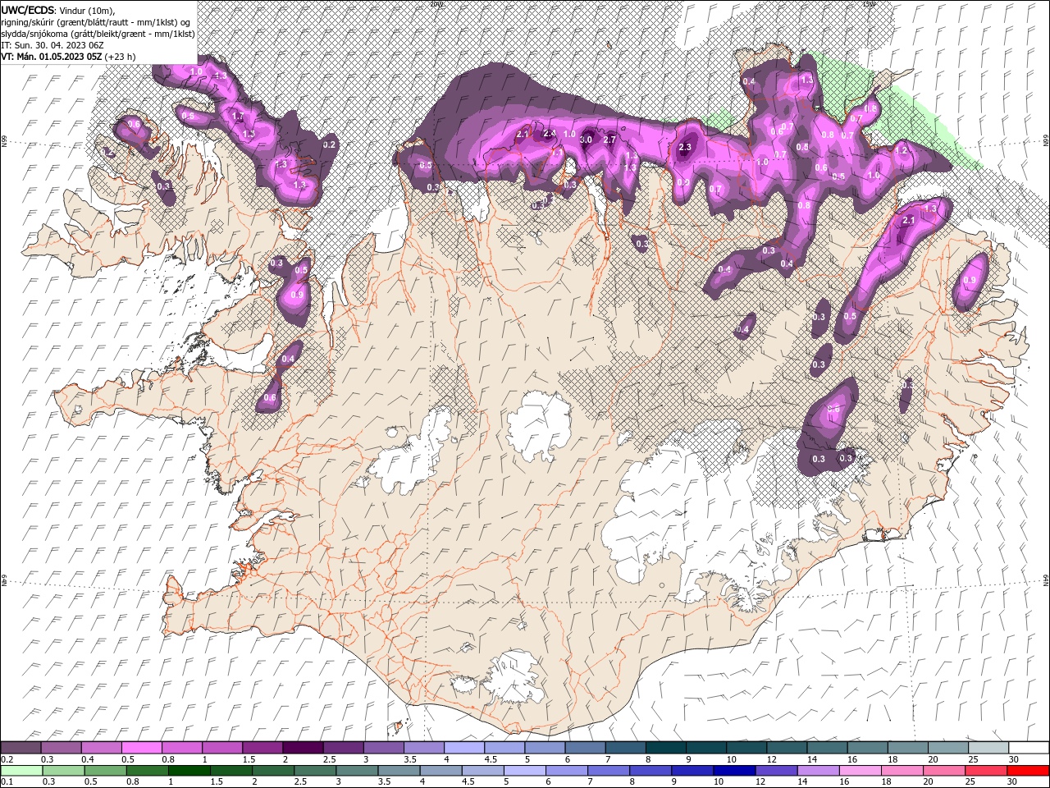Select the 0.5–0.8 bright pink swatch in upper legend
This screenshot has width=1050, height=788.
[141, 747]
